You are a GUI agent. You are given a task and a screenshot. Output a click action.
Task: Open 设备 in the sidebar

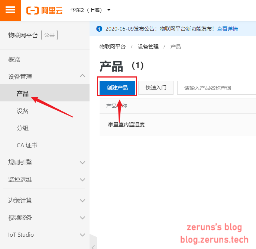23,111
